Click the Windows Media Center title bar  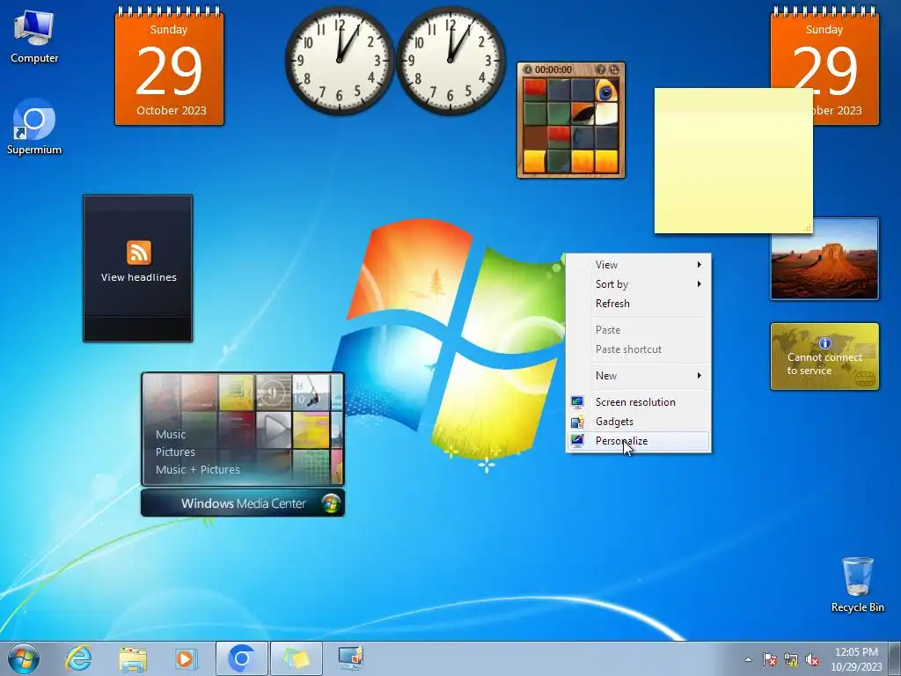(243, 503)
